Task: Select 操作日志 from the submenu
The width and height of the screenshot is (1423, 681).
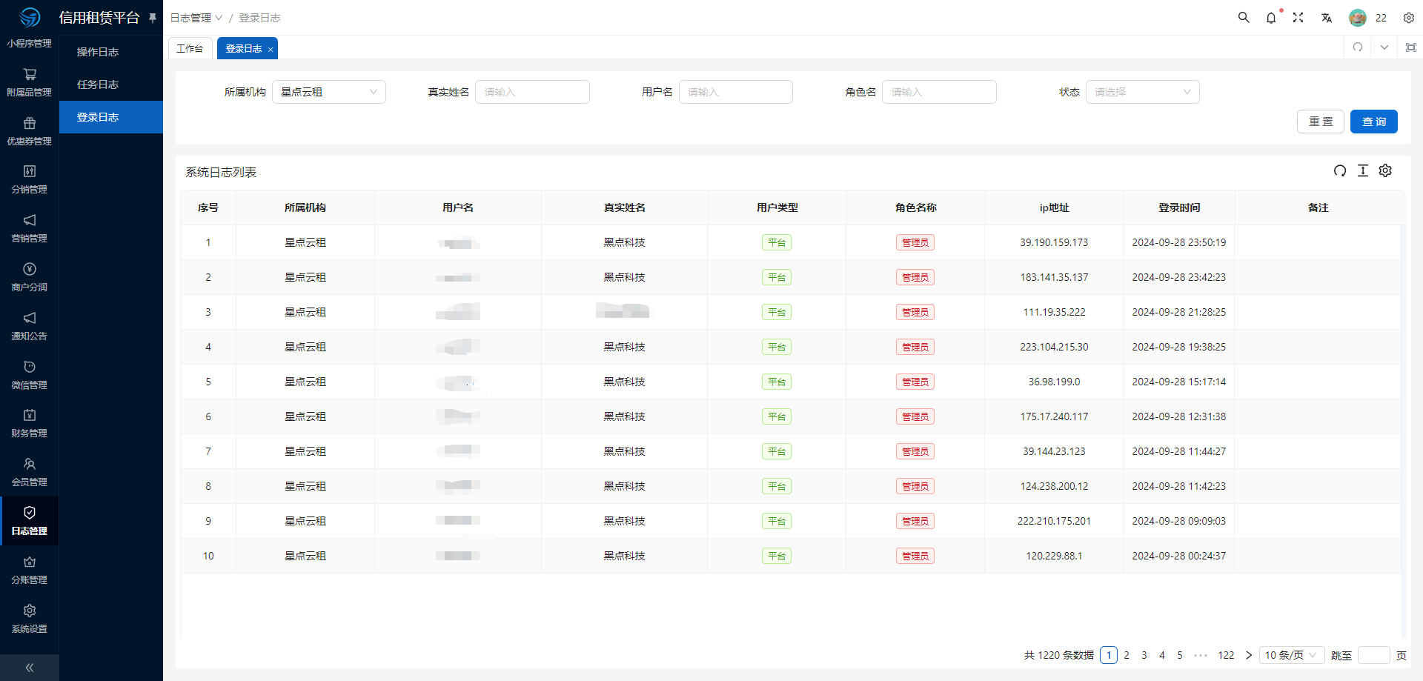Action: (x=98, y=52)
